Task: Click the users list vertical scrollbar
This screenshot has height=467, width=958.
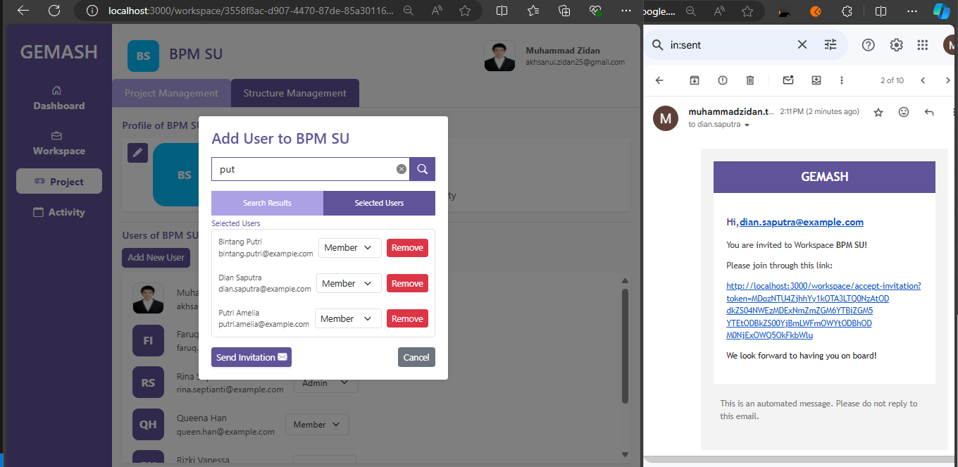Action: click(x=625, y=345)
